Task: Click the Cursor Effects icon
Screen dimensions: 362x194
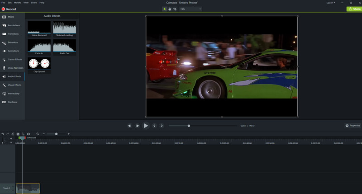Action: pyautogui.click(x=4, y=60)
